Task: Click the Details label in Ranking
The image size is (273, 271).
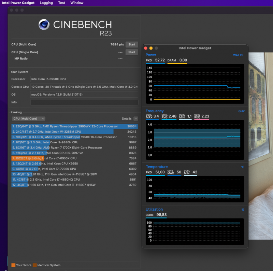Action: pyautogui.click(x=127, y=119)
